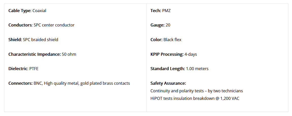The image size is (292, 116).
Task: Click SPC center conductor text
Action: coord(54,25)
